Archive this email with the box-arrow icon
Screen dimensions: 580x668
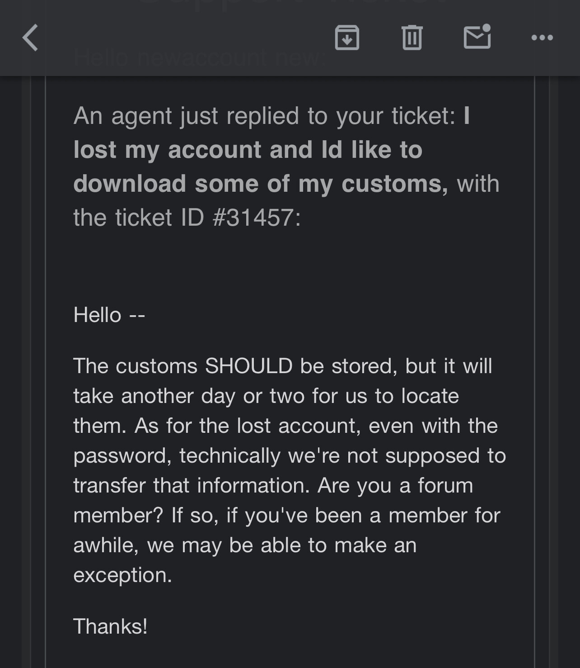coord(347,38)
